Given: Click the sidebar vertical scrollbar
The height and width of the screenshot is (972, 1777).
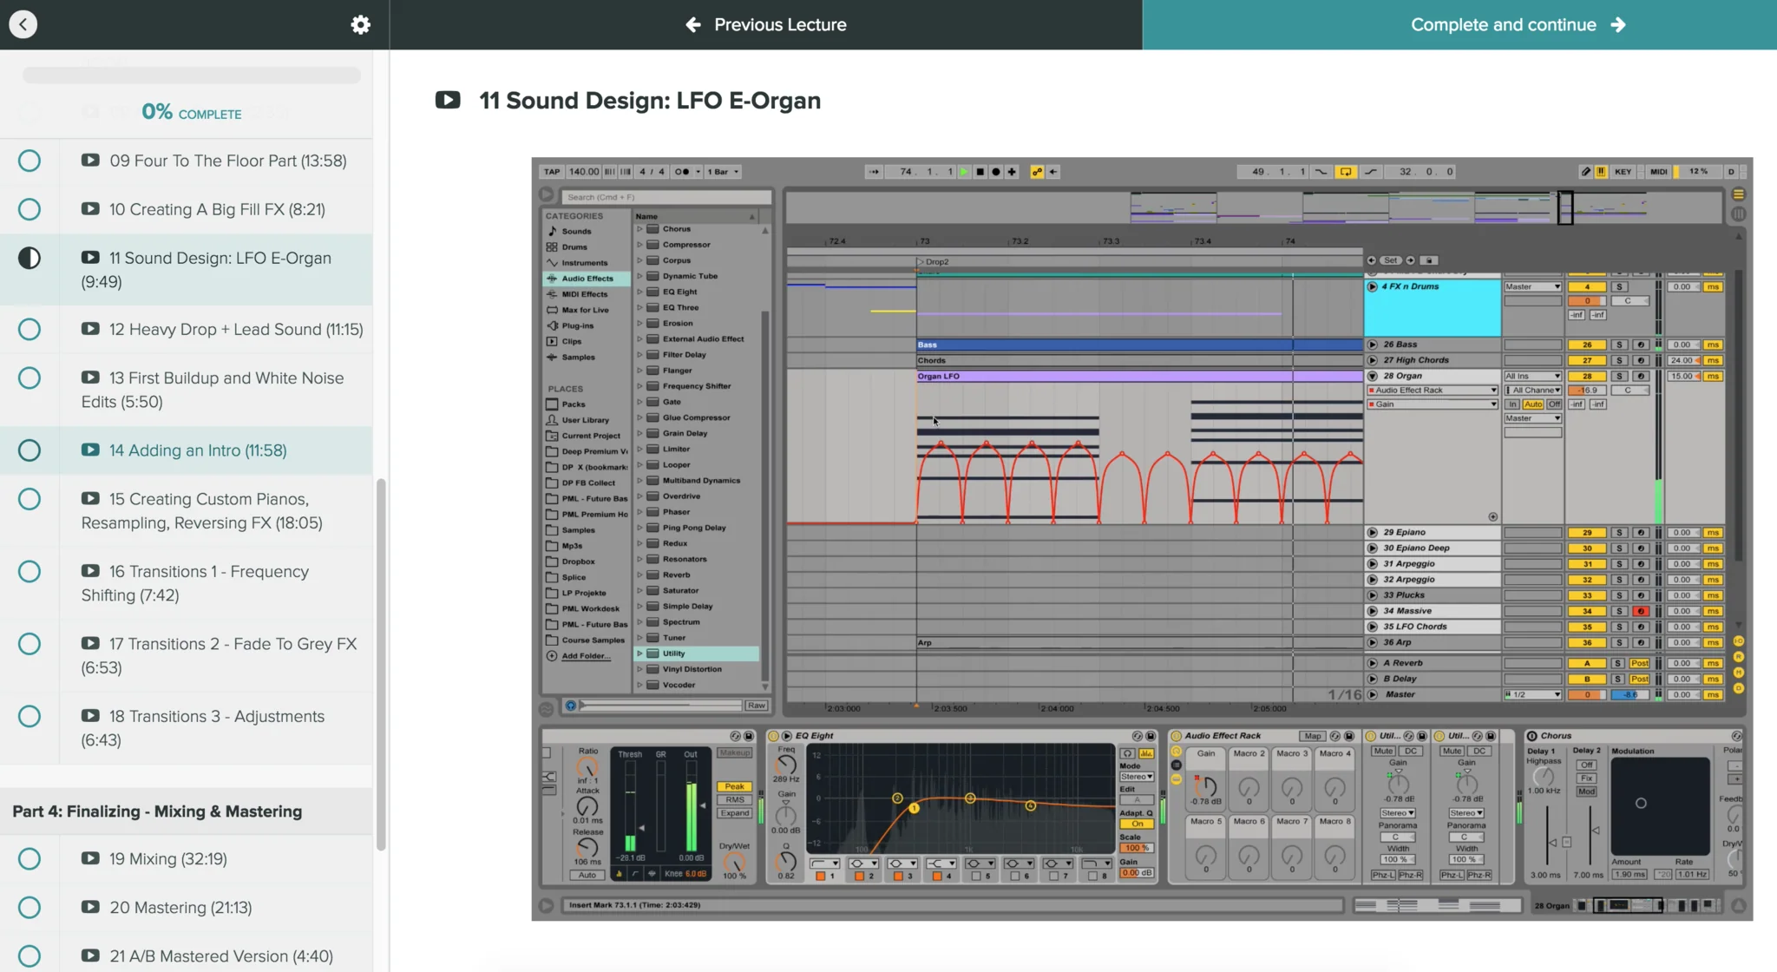Looking at the screenshot, I should pyautogui.click(x=380, y=664).
